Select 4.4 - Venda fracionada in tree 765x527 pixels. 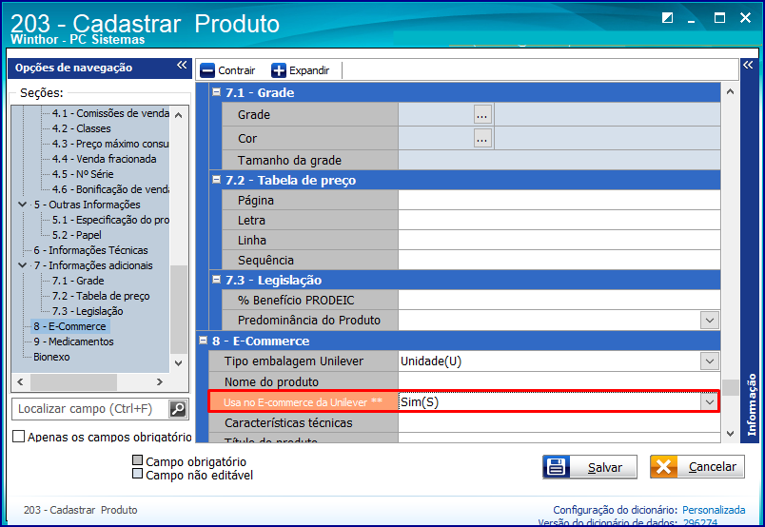tap(105, 159)
